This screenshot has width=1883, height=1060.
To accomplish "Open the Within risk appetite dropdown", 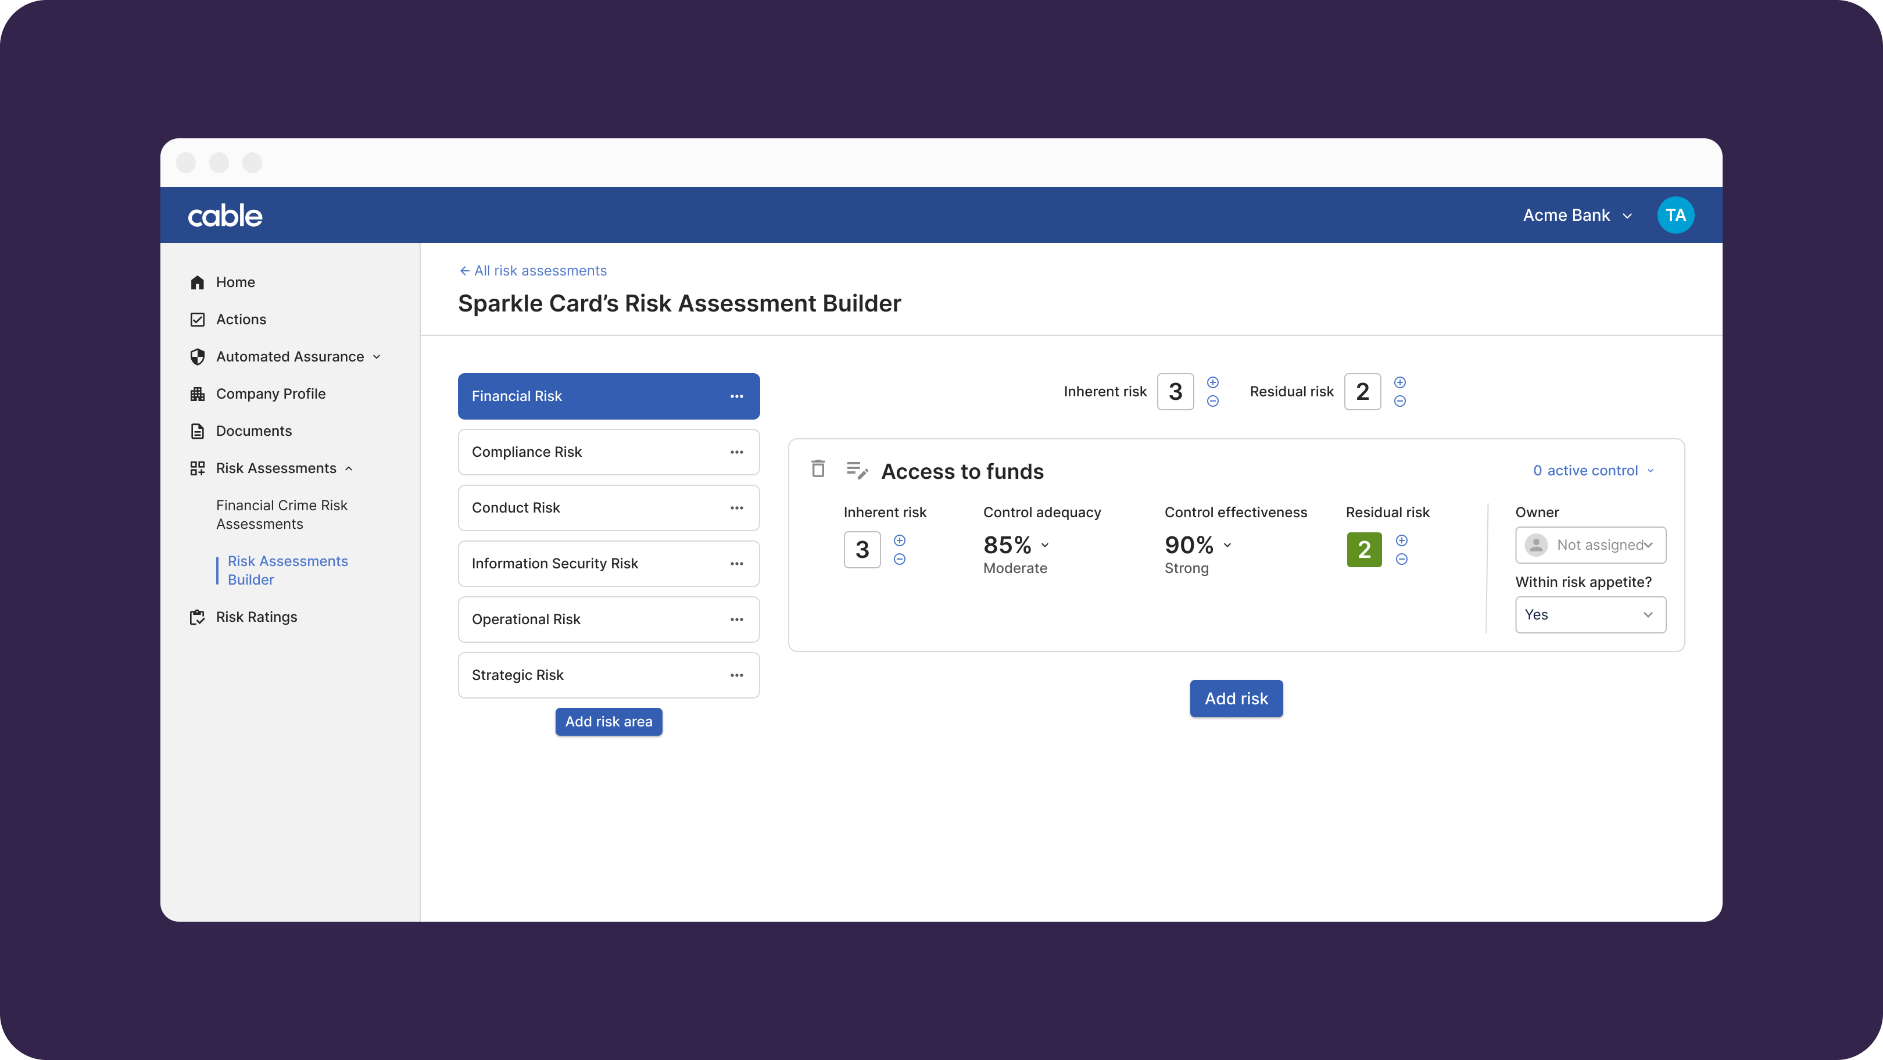I will coord(1590,615).
